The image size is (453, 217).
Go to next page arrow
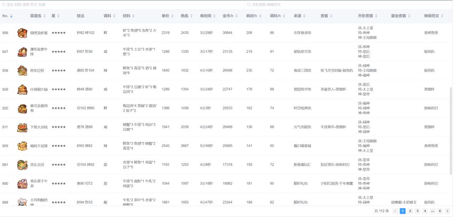pyautogui.click(x=447, y=211)
